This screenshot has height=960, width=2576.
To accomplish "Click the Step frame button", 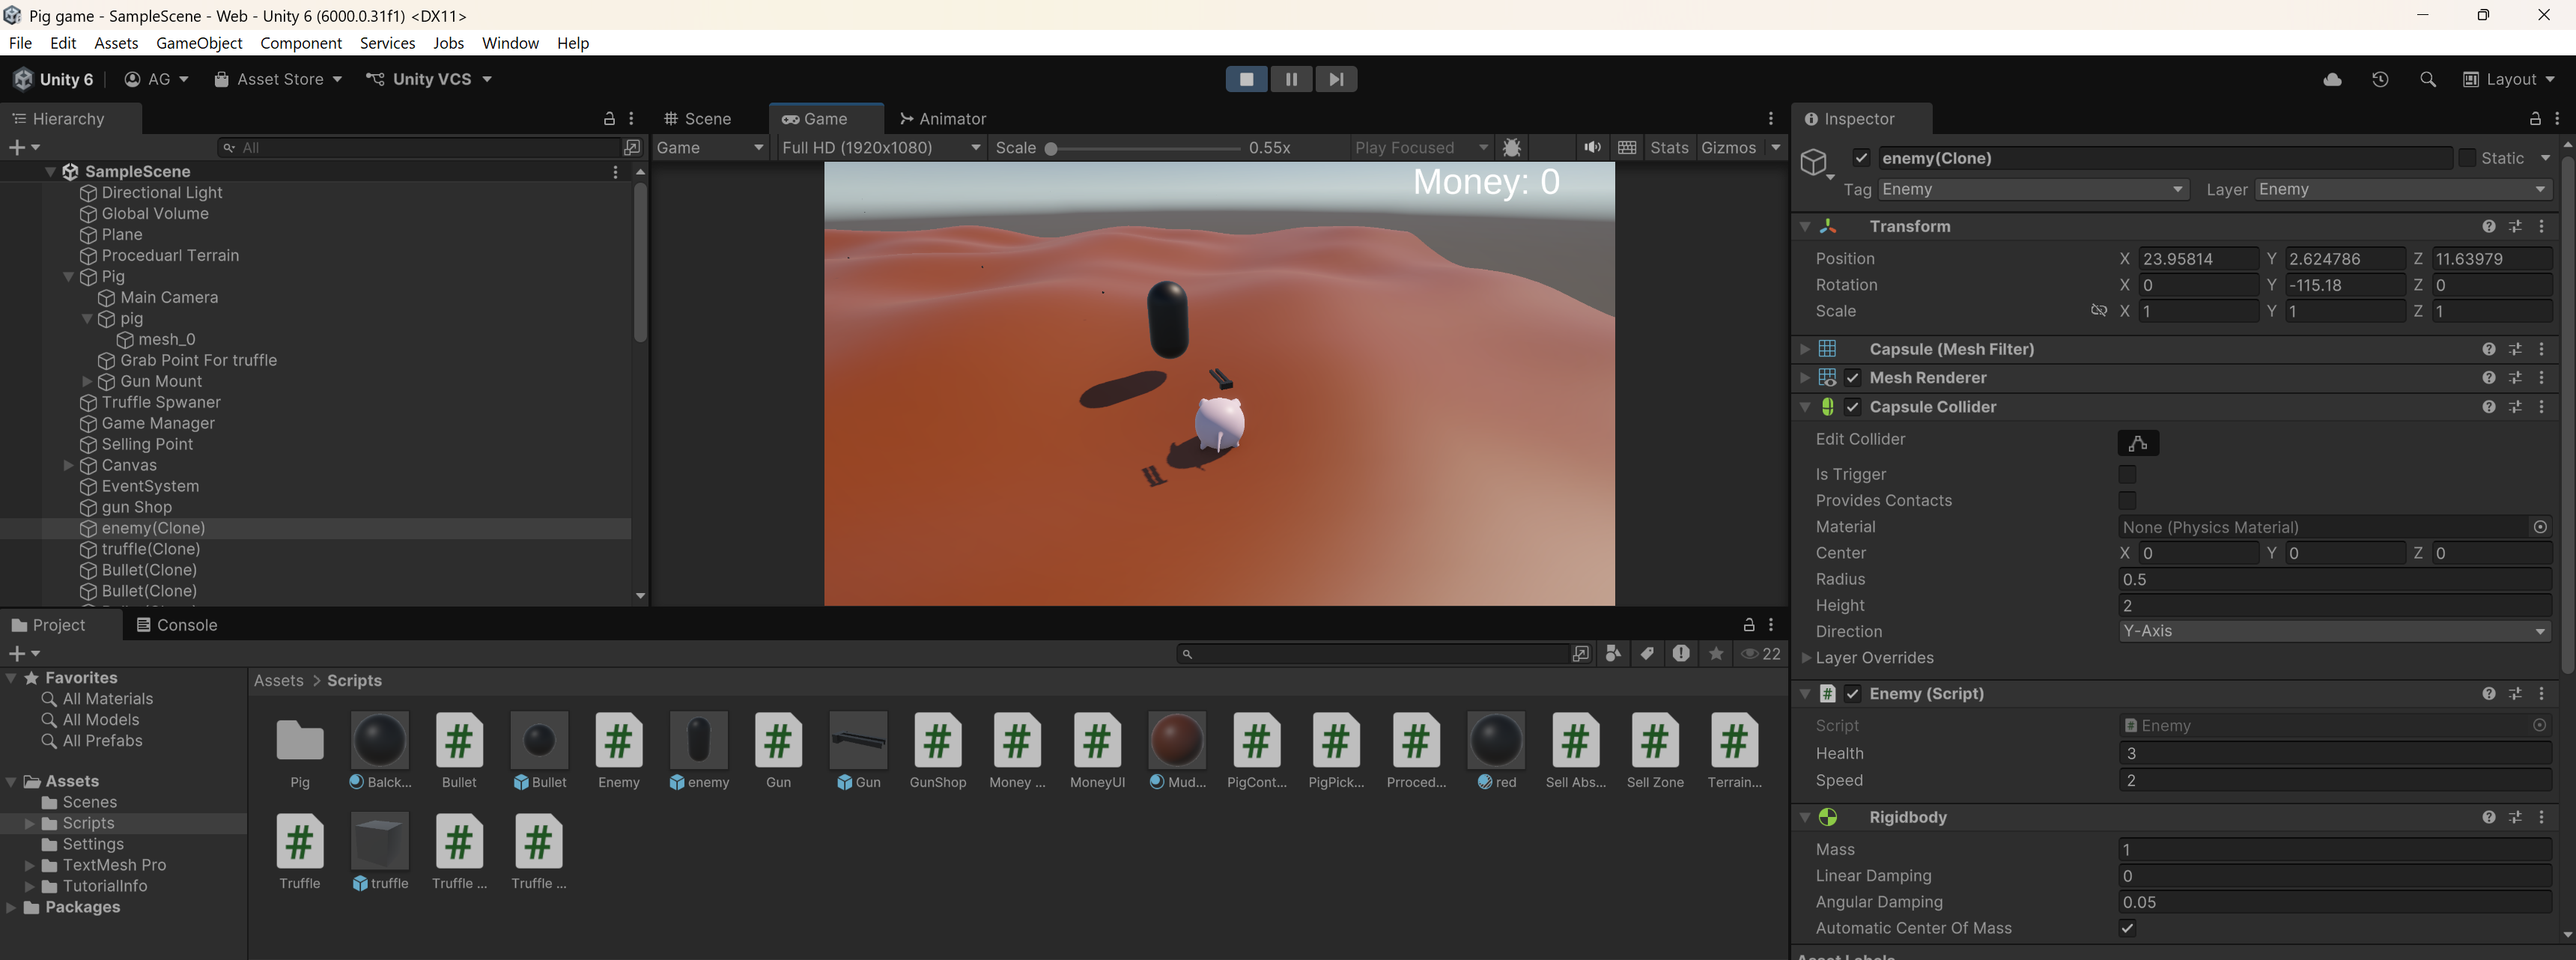I will coord(1336,79).
